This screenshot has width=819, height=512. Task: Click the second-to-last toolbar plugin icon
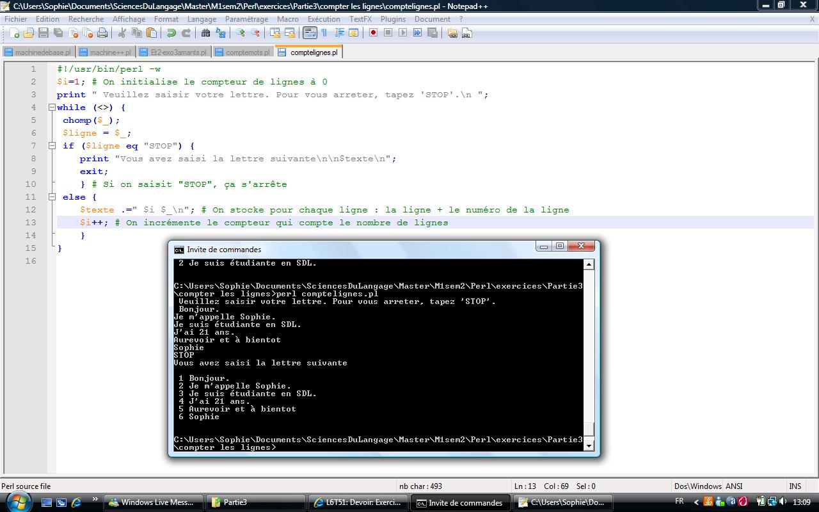point(452,33)
